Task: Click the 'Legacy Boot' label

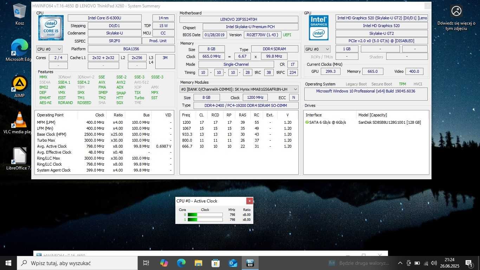Action: tap(356, 84)
